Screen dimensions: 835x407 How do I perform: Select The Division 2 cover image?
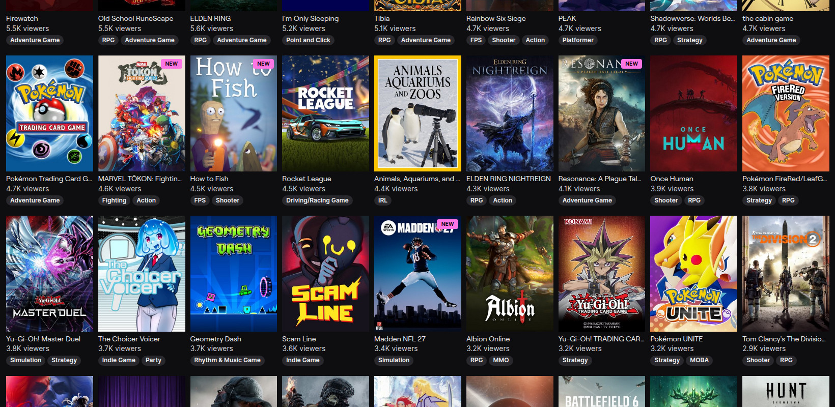(x=786, y=274)
